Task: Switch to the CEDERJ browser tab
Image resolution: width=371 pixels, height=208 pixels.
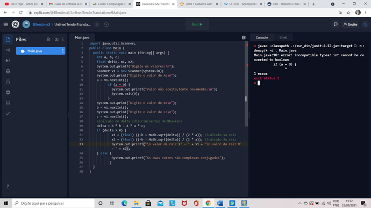Action: click(x=242, y=4)
